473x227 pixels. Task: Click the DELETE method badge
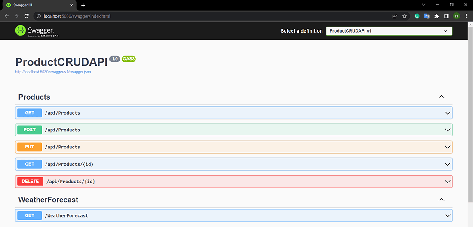pos(30,181)
